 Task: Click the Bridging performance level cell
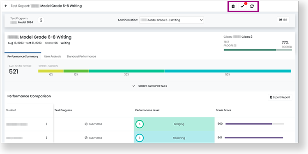(x=174, y=124)
